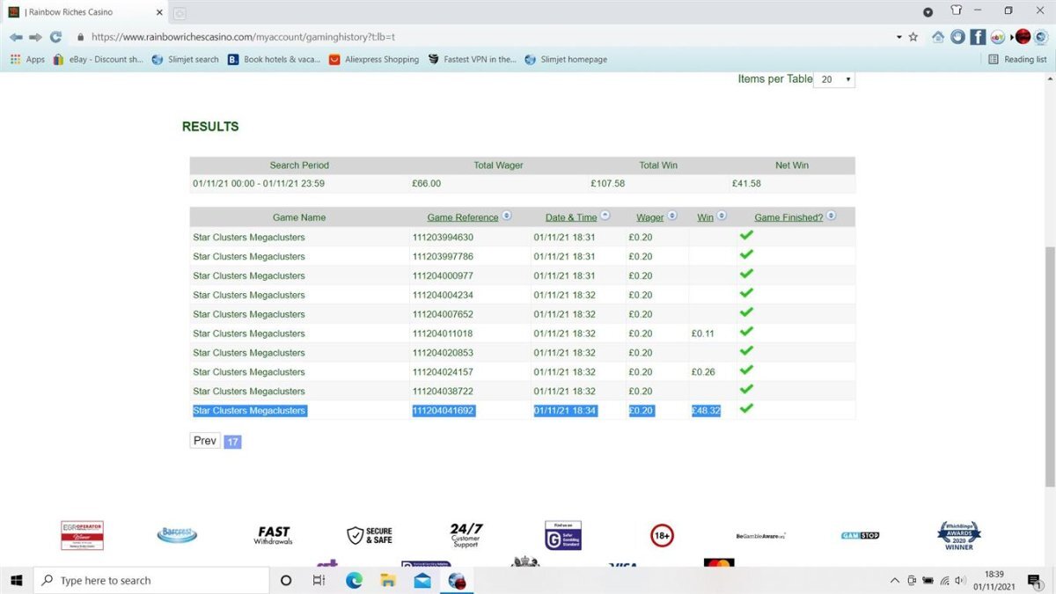
Task: Click the Fast Withdrawals badge
Action: click(273, 535)
